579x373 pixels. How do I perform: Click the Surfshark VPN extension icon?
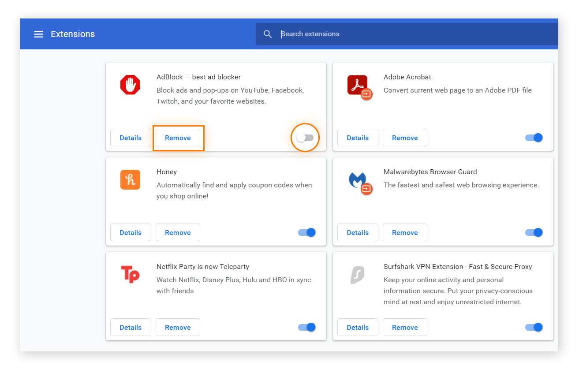[x=357, y=275]
